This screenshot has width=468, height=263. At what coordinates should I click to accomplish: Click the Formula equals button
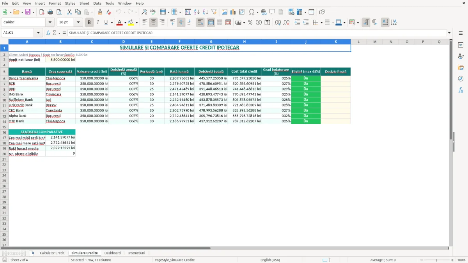click(64, 33)
